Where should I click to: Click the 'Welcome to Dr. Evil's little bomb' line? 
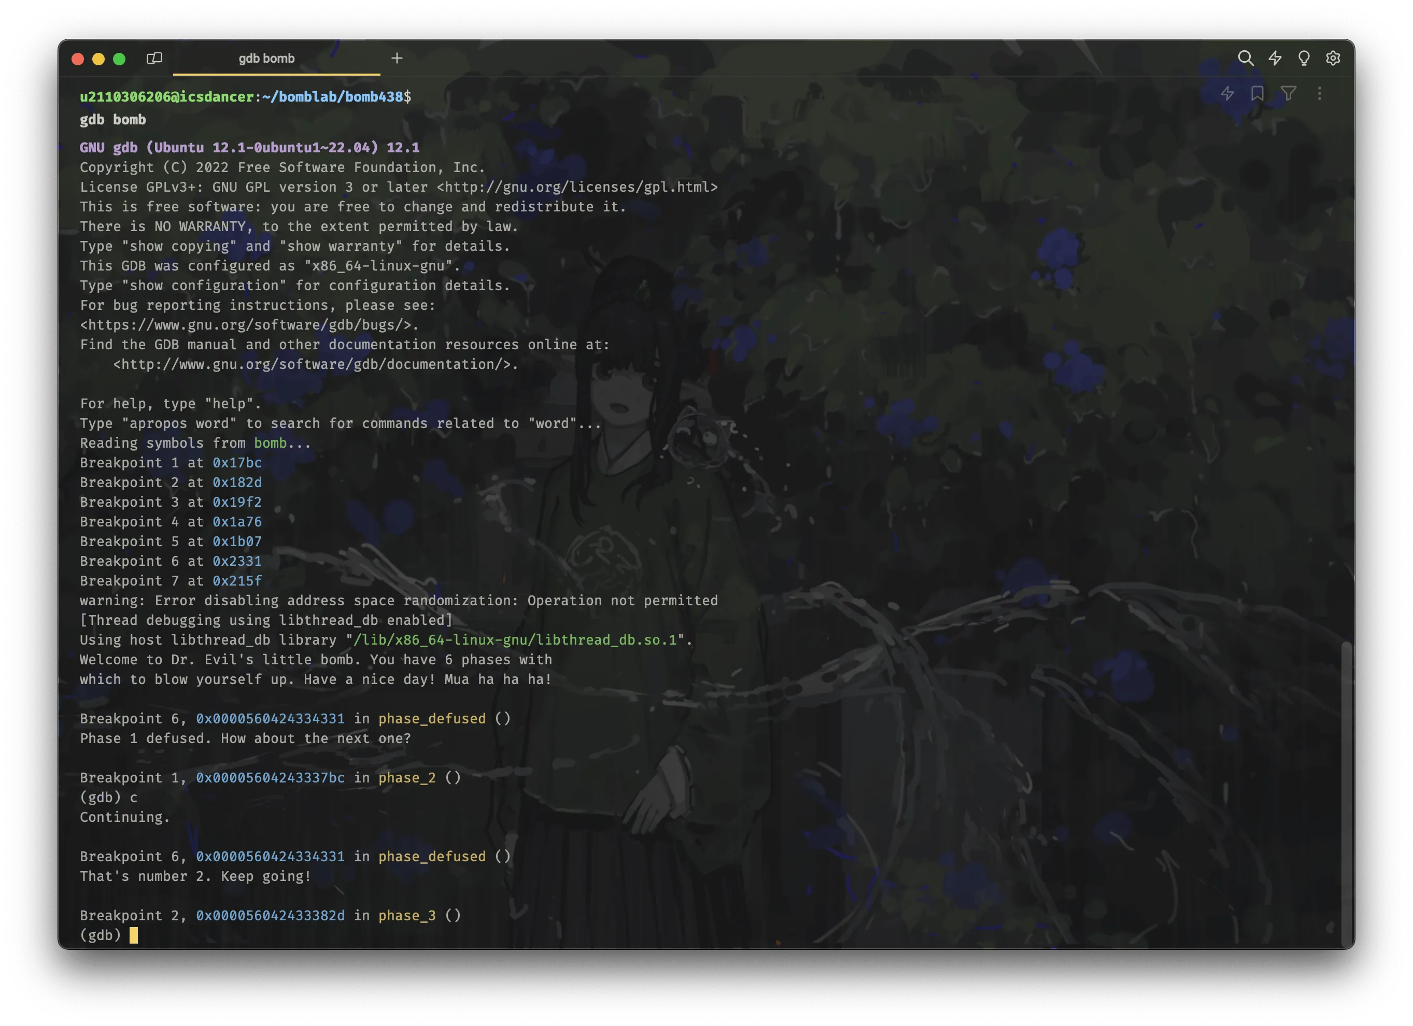316,660
